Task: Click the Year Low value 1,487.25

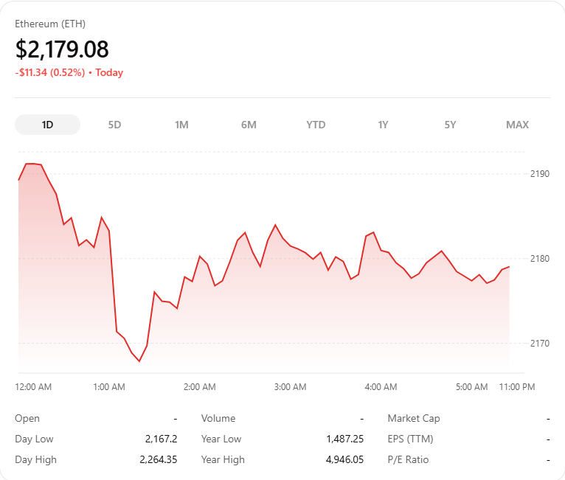Action: [x=344, y=439]
